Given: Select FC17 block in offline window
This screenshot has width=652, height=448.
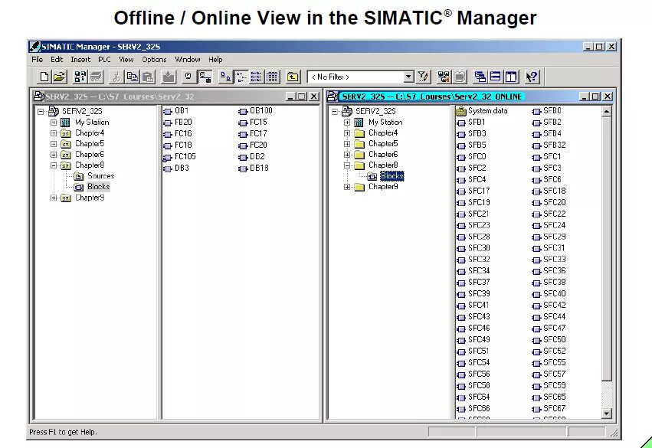Looking at the screenshot, I should pyautogui.click(x=252, y=134).
